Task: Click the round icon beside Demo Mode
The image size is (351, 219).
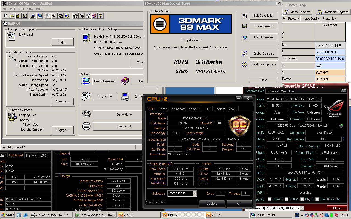Action: coord(86,113)
